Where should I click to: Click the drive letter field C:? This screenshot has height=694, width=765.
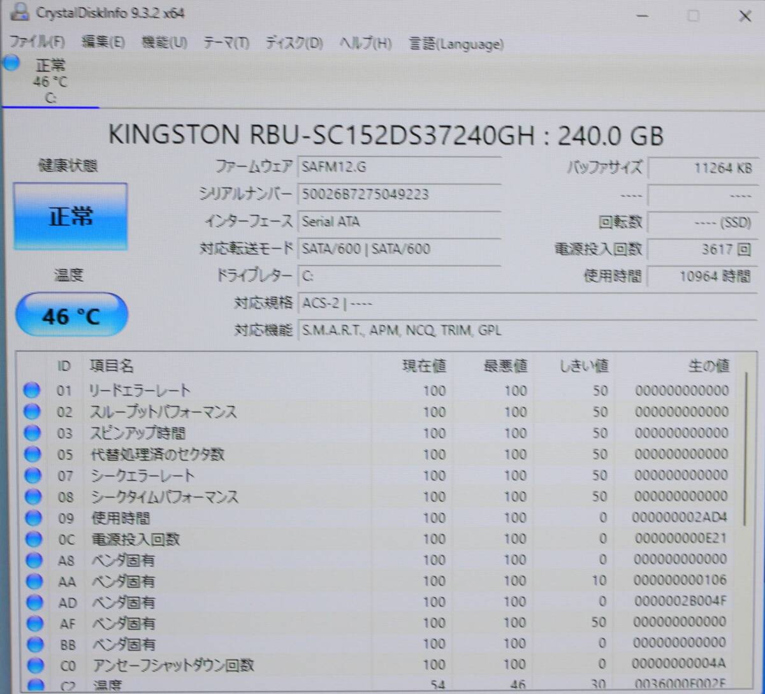400,276
